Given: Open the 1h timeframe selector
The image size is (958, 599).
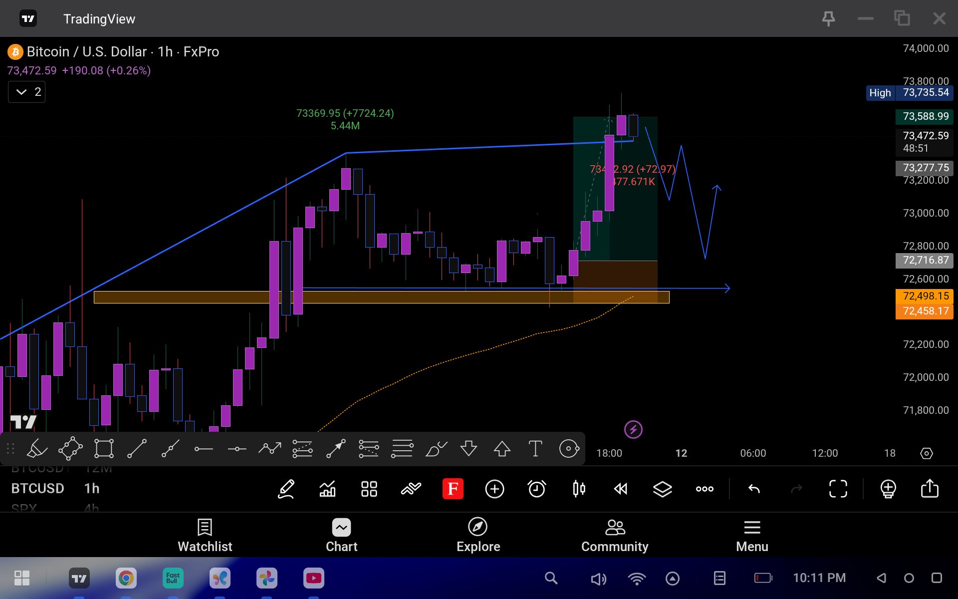Looking at the screenshot, I should [92, 488].
